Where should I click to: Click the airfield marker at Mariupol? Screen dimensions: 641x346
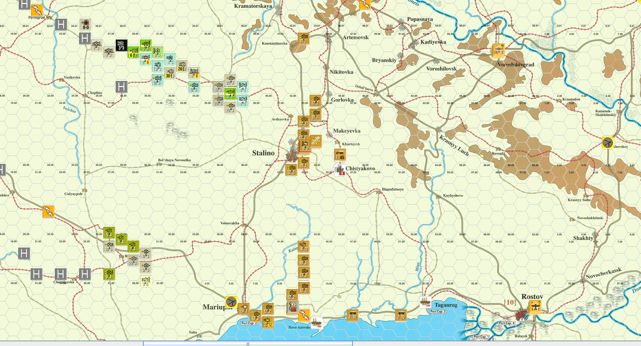click(231, 301)
